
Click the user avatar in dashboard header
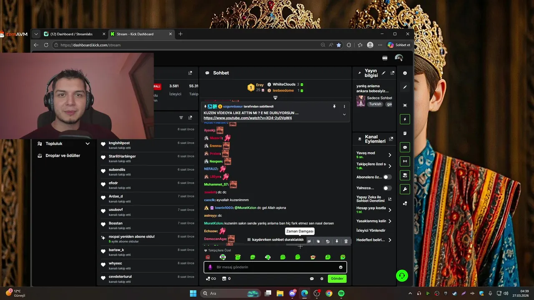[399, 58]
